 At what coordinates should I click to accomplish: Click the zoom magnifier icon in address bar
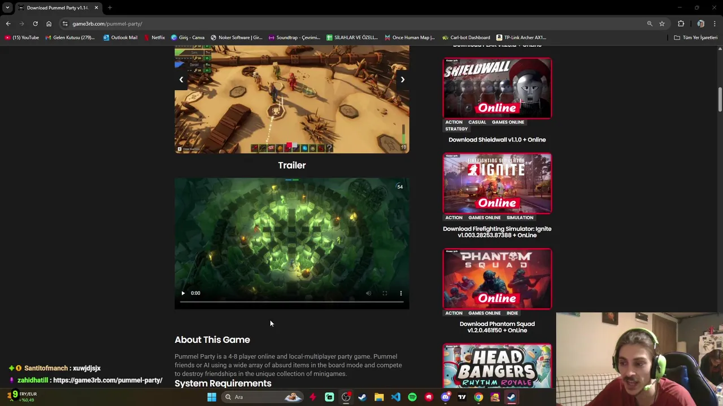coord(650,24)
